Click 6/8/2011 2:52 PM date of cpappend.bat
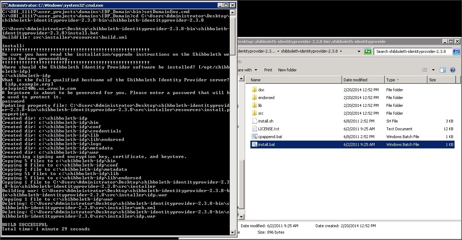The height and width of the screenshot is (240, 462). [x=359, y=137]
